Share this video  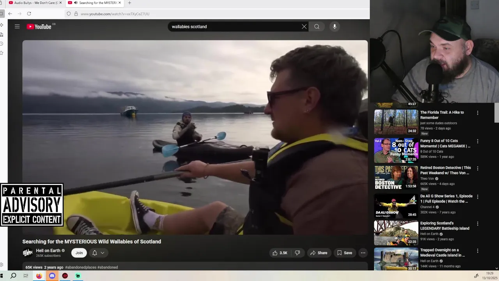(319, 253)
